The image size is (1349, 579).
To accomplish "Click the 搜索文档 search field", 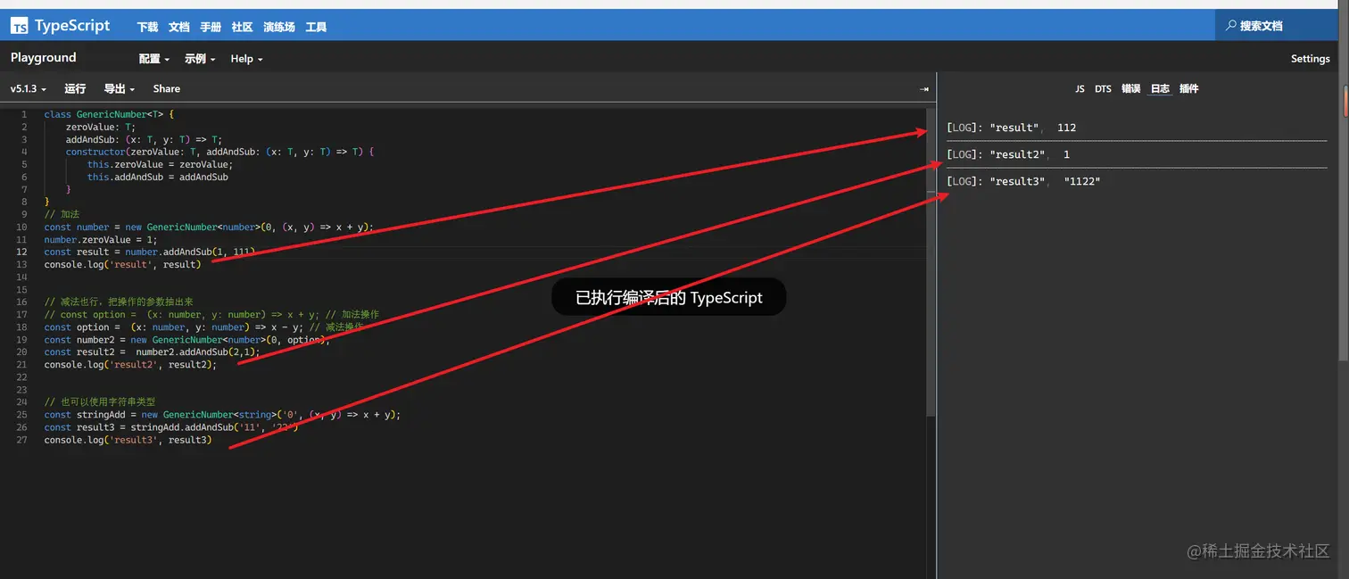I will point(1277,26).
